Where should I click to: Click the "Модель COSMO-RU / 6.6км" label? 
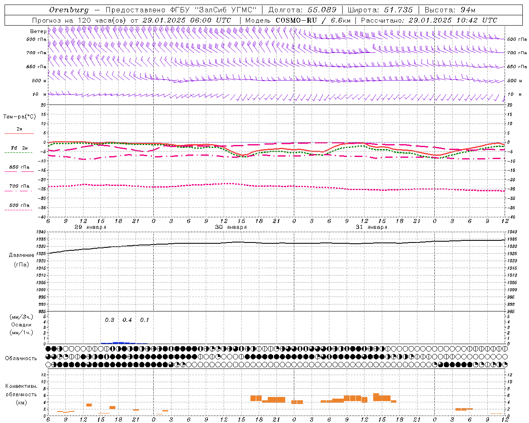tap(298, 20)
